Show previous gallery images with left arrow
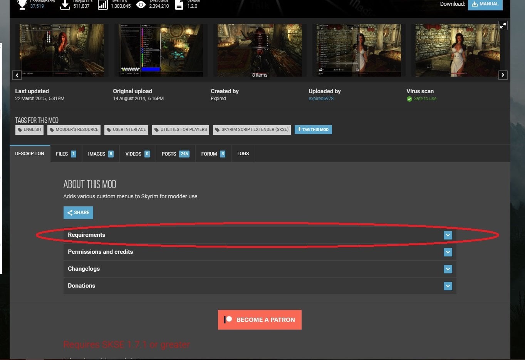Screen dimensions: 525x360 pyautogui.click(x=17, y=75)
